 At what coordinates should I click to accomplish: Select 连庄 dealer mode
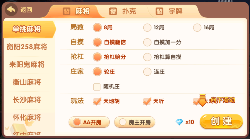click(147, 72)
